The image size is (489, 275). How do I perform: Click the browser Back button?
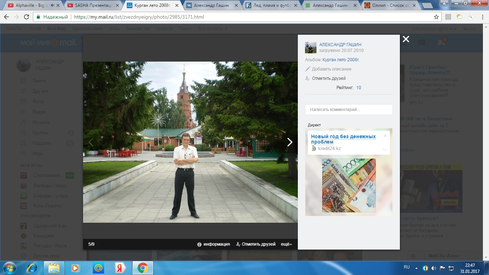point(6,17)
